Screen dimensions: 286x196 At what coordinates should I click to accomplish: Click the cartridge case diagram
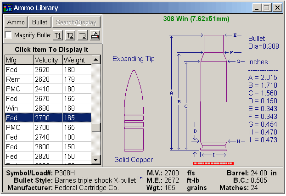click(213, 93)
